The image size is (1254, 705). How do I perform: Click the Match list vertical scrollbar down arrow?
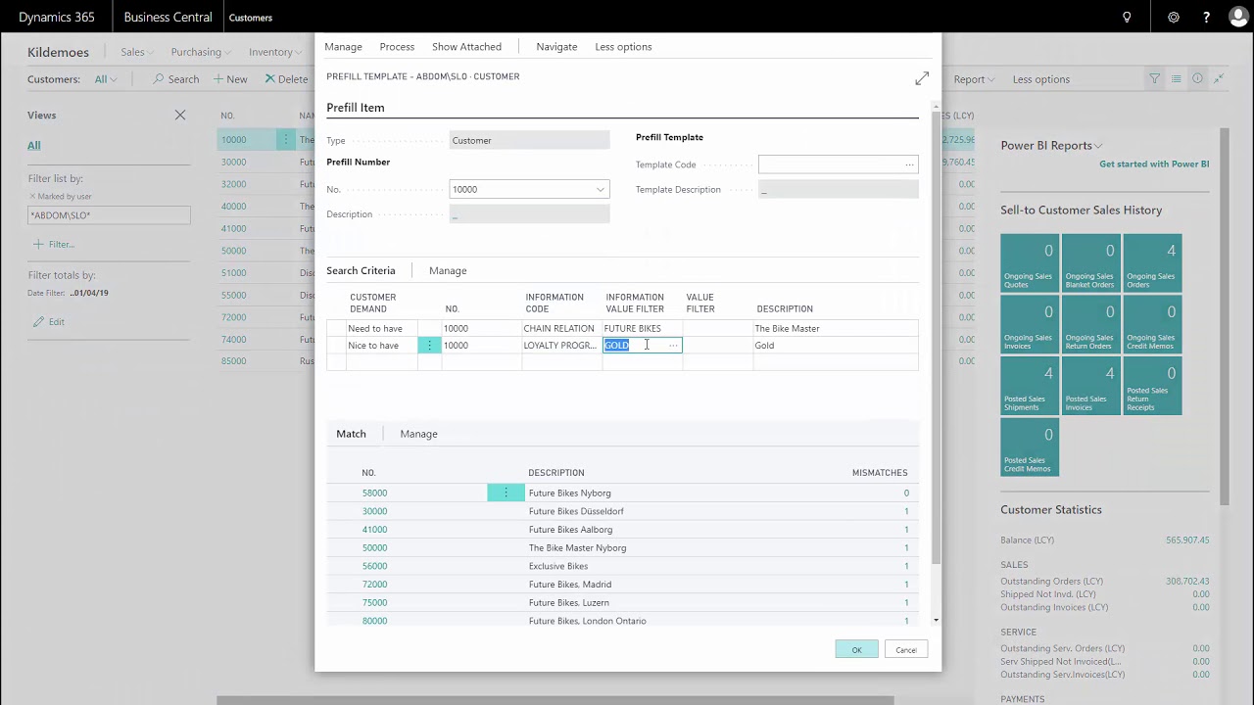pyautogui.click(x=936, y=620)
